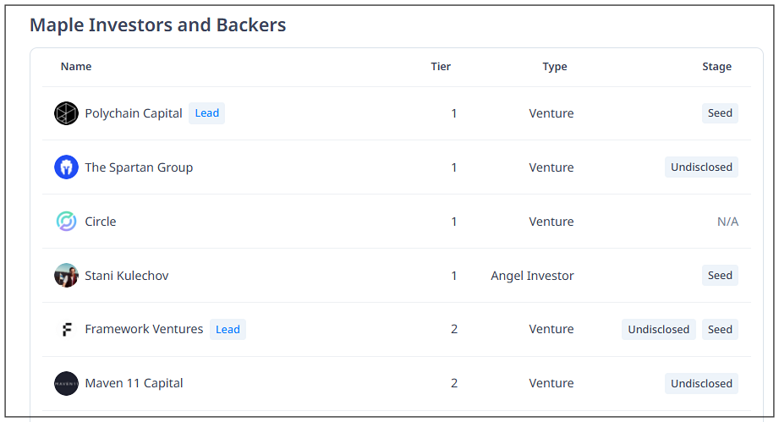Image resolution: width=779 pixels, height=422 pixels.
Task: Click the Lead badge beside Polychain Capital
Action: [207, 113]
